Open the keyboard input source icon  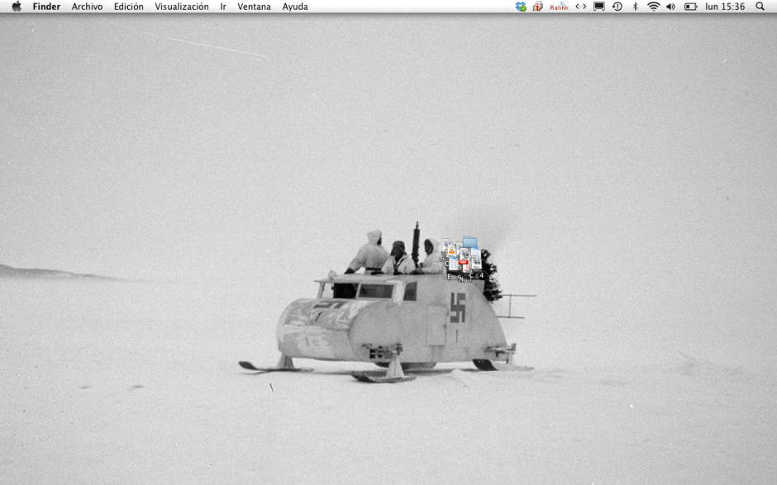click(581, 7)
